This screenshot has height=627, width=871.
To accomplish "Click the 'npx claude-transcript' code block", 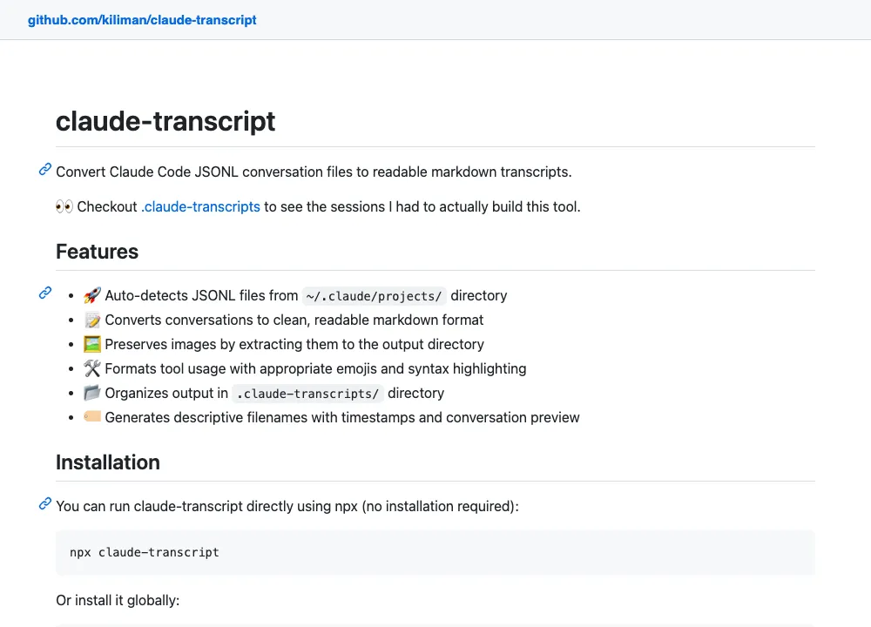I will pos(435,553).
